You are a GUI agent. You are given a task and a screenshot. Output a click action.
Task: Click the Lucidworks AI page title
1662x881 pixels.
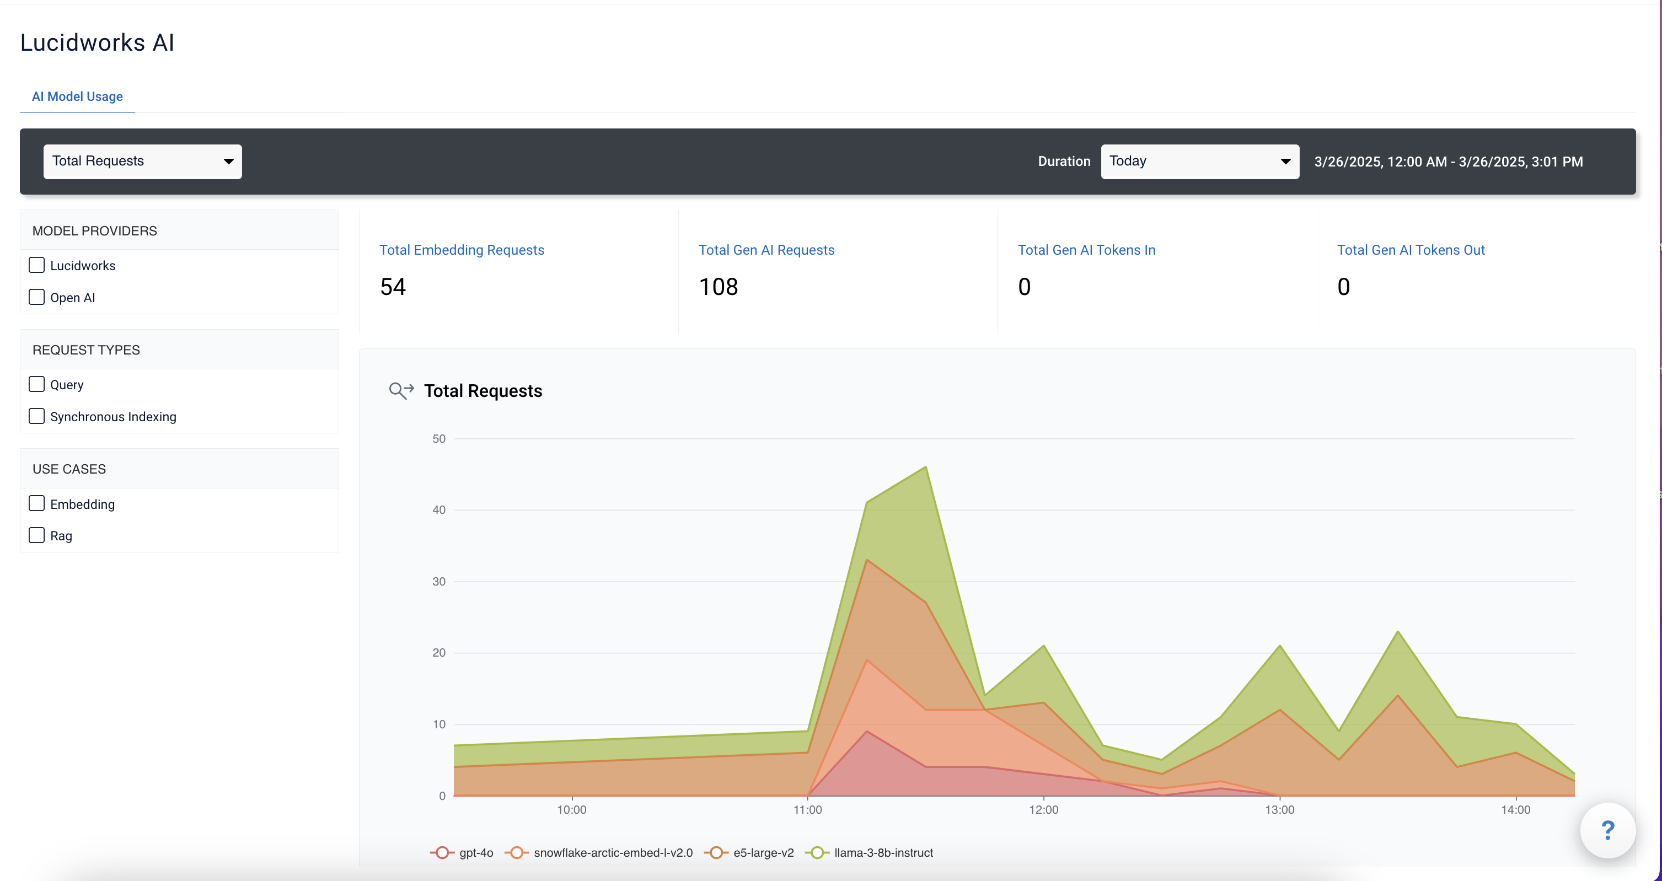(x=98, y=42)
